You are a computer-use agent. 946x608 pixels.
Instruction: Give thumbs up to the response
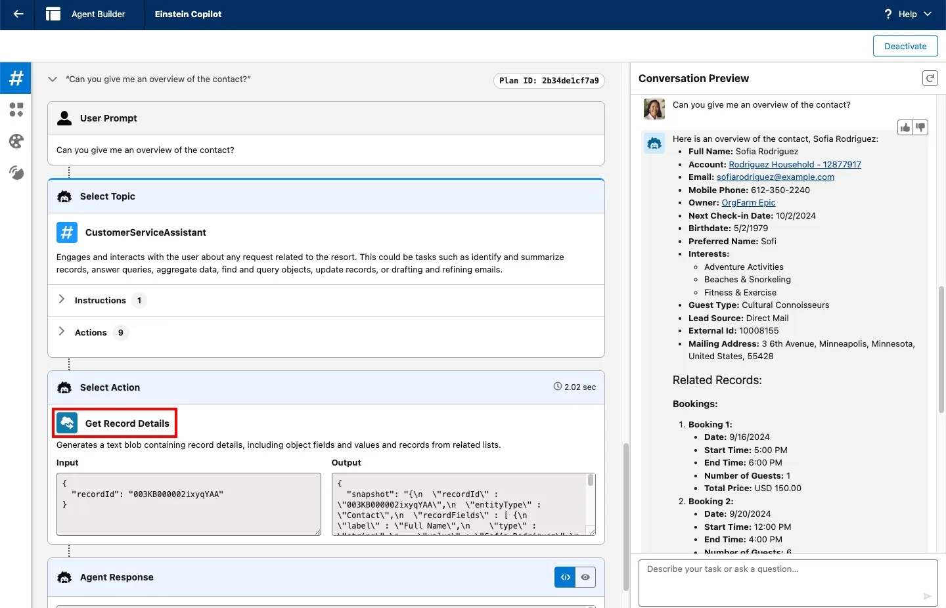[x=905, y=127]
